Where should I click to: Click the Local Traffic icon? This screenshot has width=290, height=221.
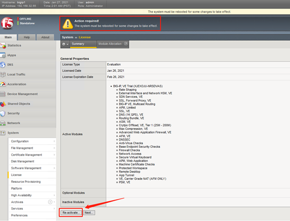[3, 74]
